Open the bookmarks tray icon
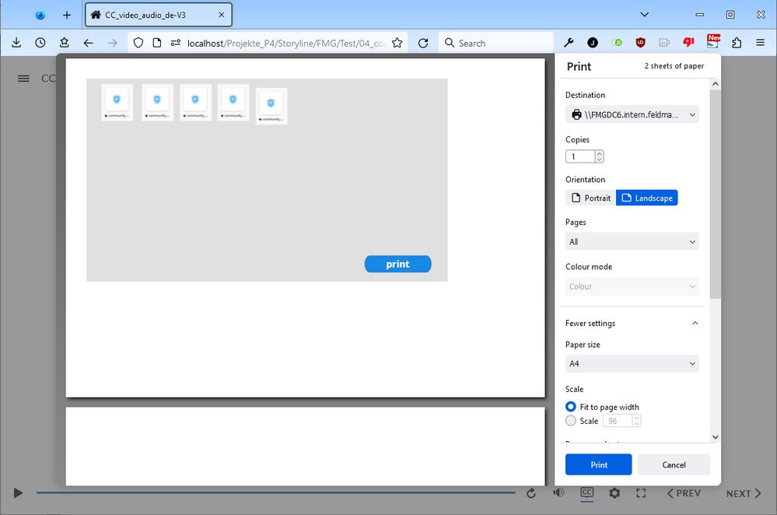This screenshot has width=777, height=515. (64, 43)
